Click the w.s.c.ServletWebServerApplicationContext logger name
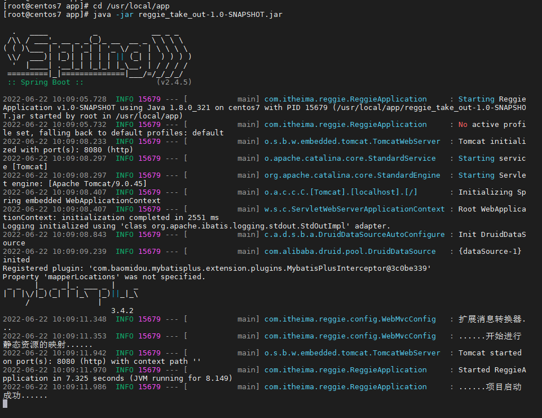Image resolution: width=542 pixels, height=418 pixels. pos(354,209)
